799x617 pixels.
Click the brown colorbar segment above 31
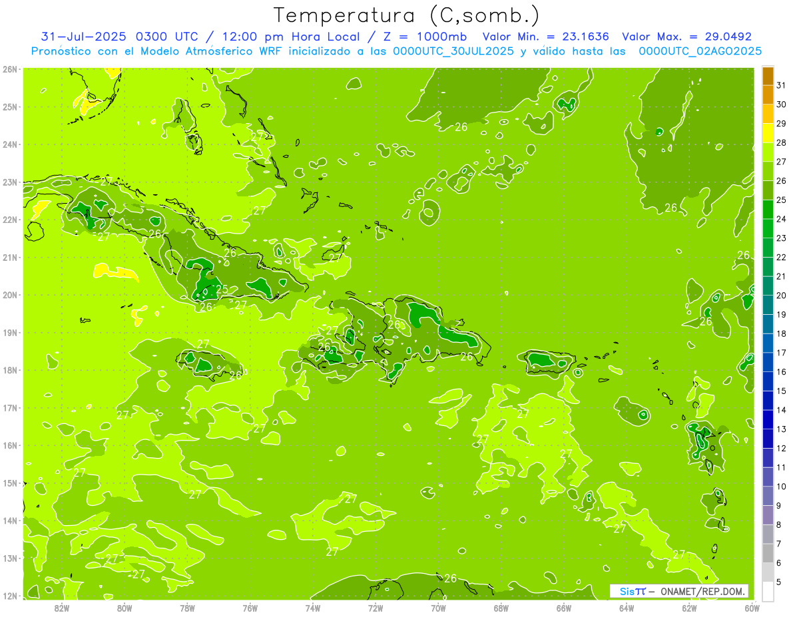(768, 76)
